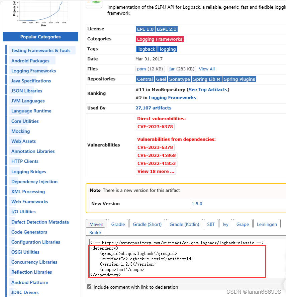Switch to the Gradle tab

(x=118, y=224)
